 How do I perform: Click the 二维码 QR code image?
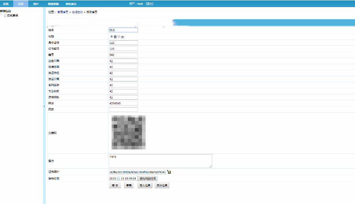[129, 132]
